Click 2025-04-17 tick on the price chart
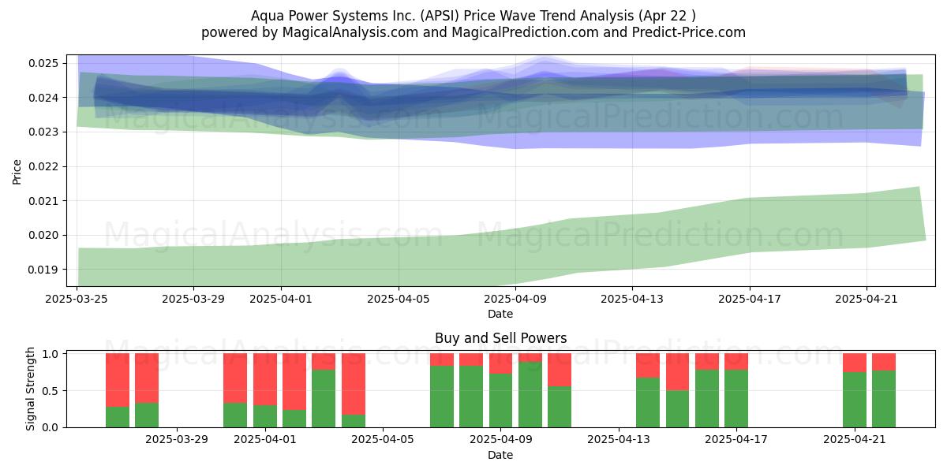Screen dimensions: 947x473 tap(750, 299)
